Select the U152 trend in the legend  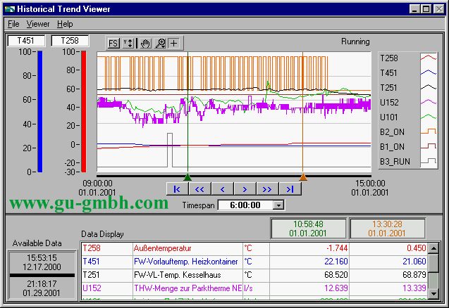coord(388,102)
